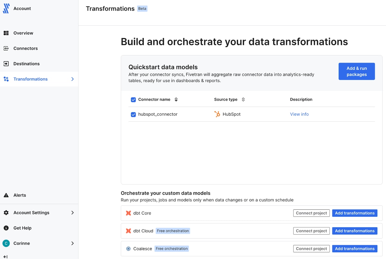Click the dbt Cloud logo icon
Screen dimensions: 386x259
click(128, 231)
